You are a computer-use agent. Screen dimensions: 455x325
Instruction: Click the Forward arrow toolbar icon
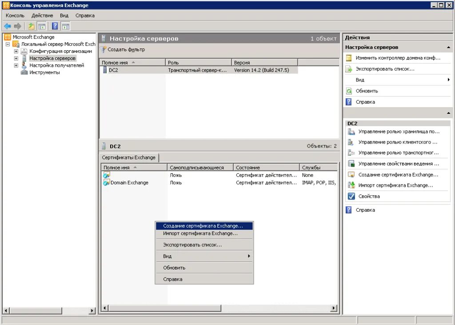pos(18,26)
